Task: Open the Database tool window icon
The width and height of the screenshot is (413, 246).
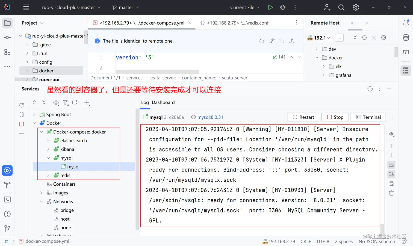Action: [x=406, y=37]
